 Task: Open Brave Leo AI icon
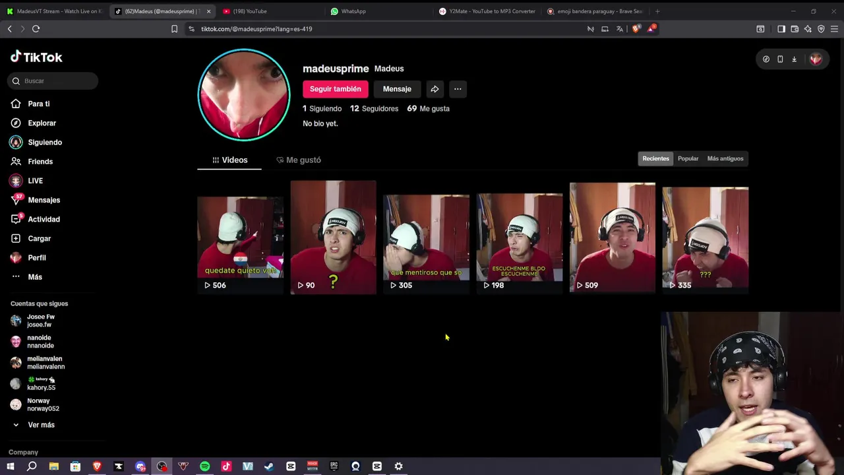click(x=808, y=29)
